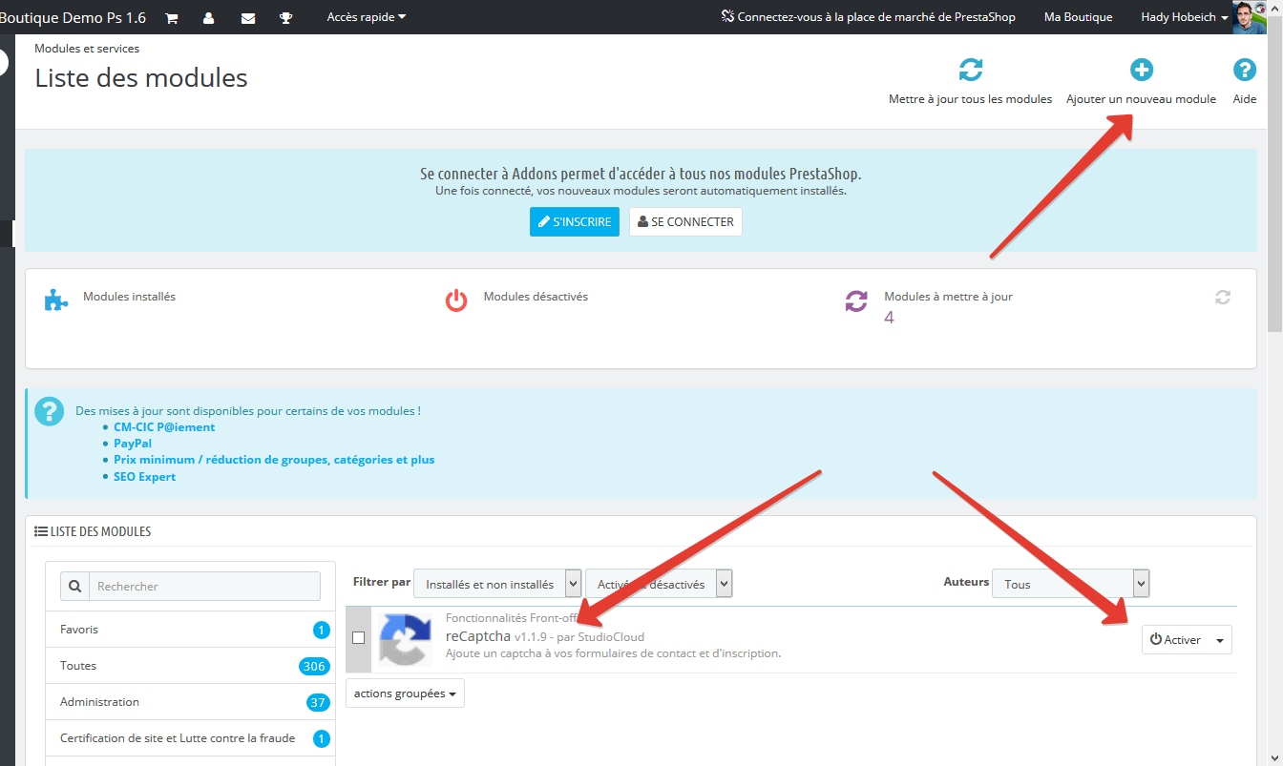This screenshot has height=766, width=1283.
Task: Click the purple modules to update icon
Action: pyautogui.click(x=856, y=300)
